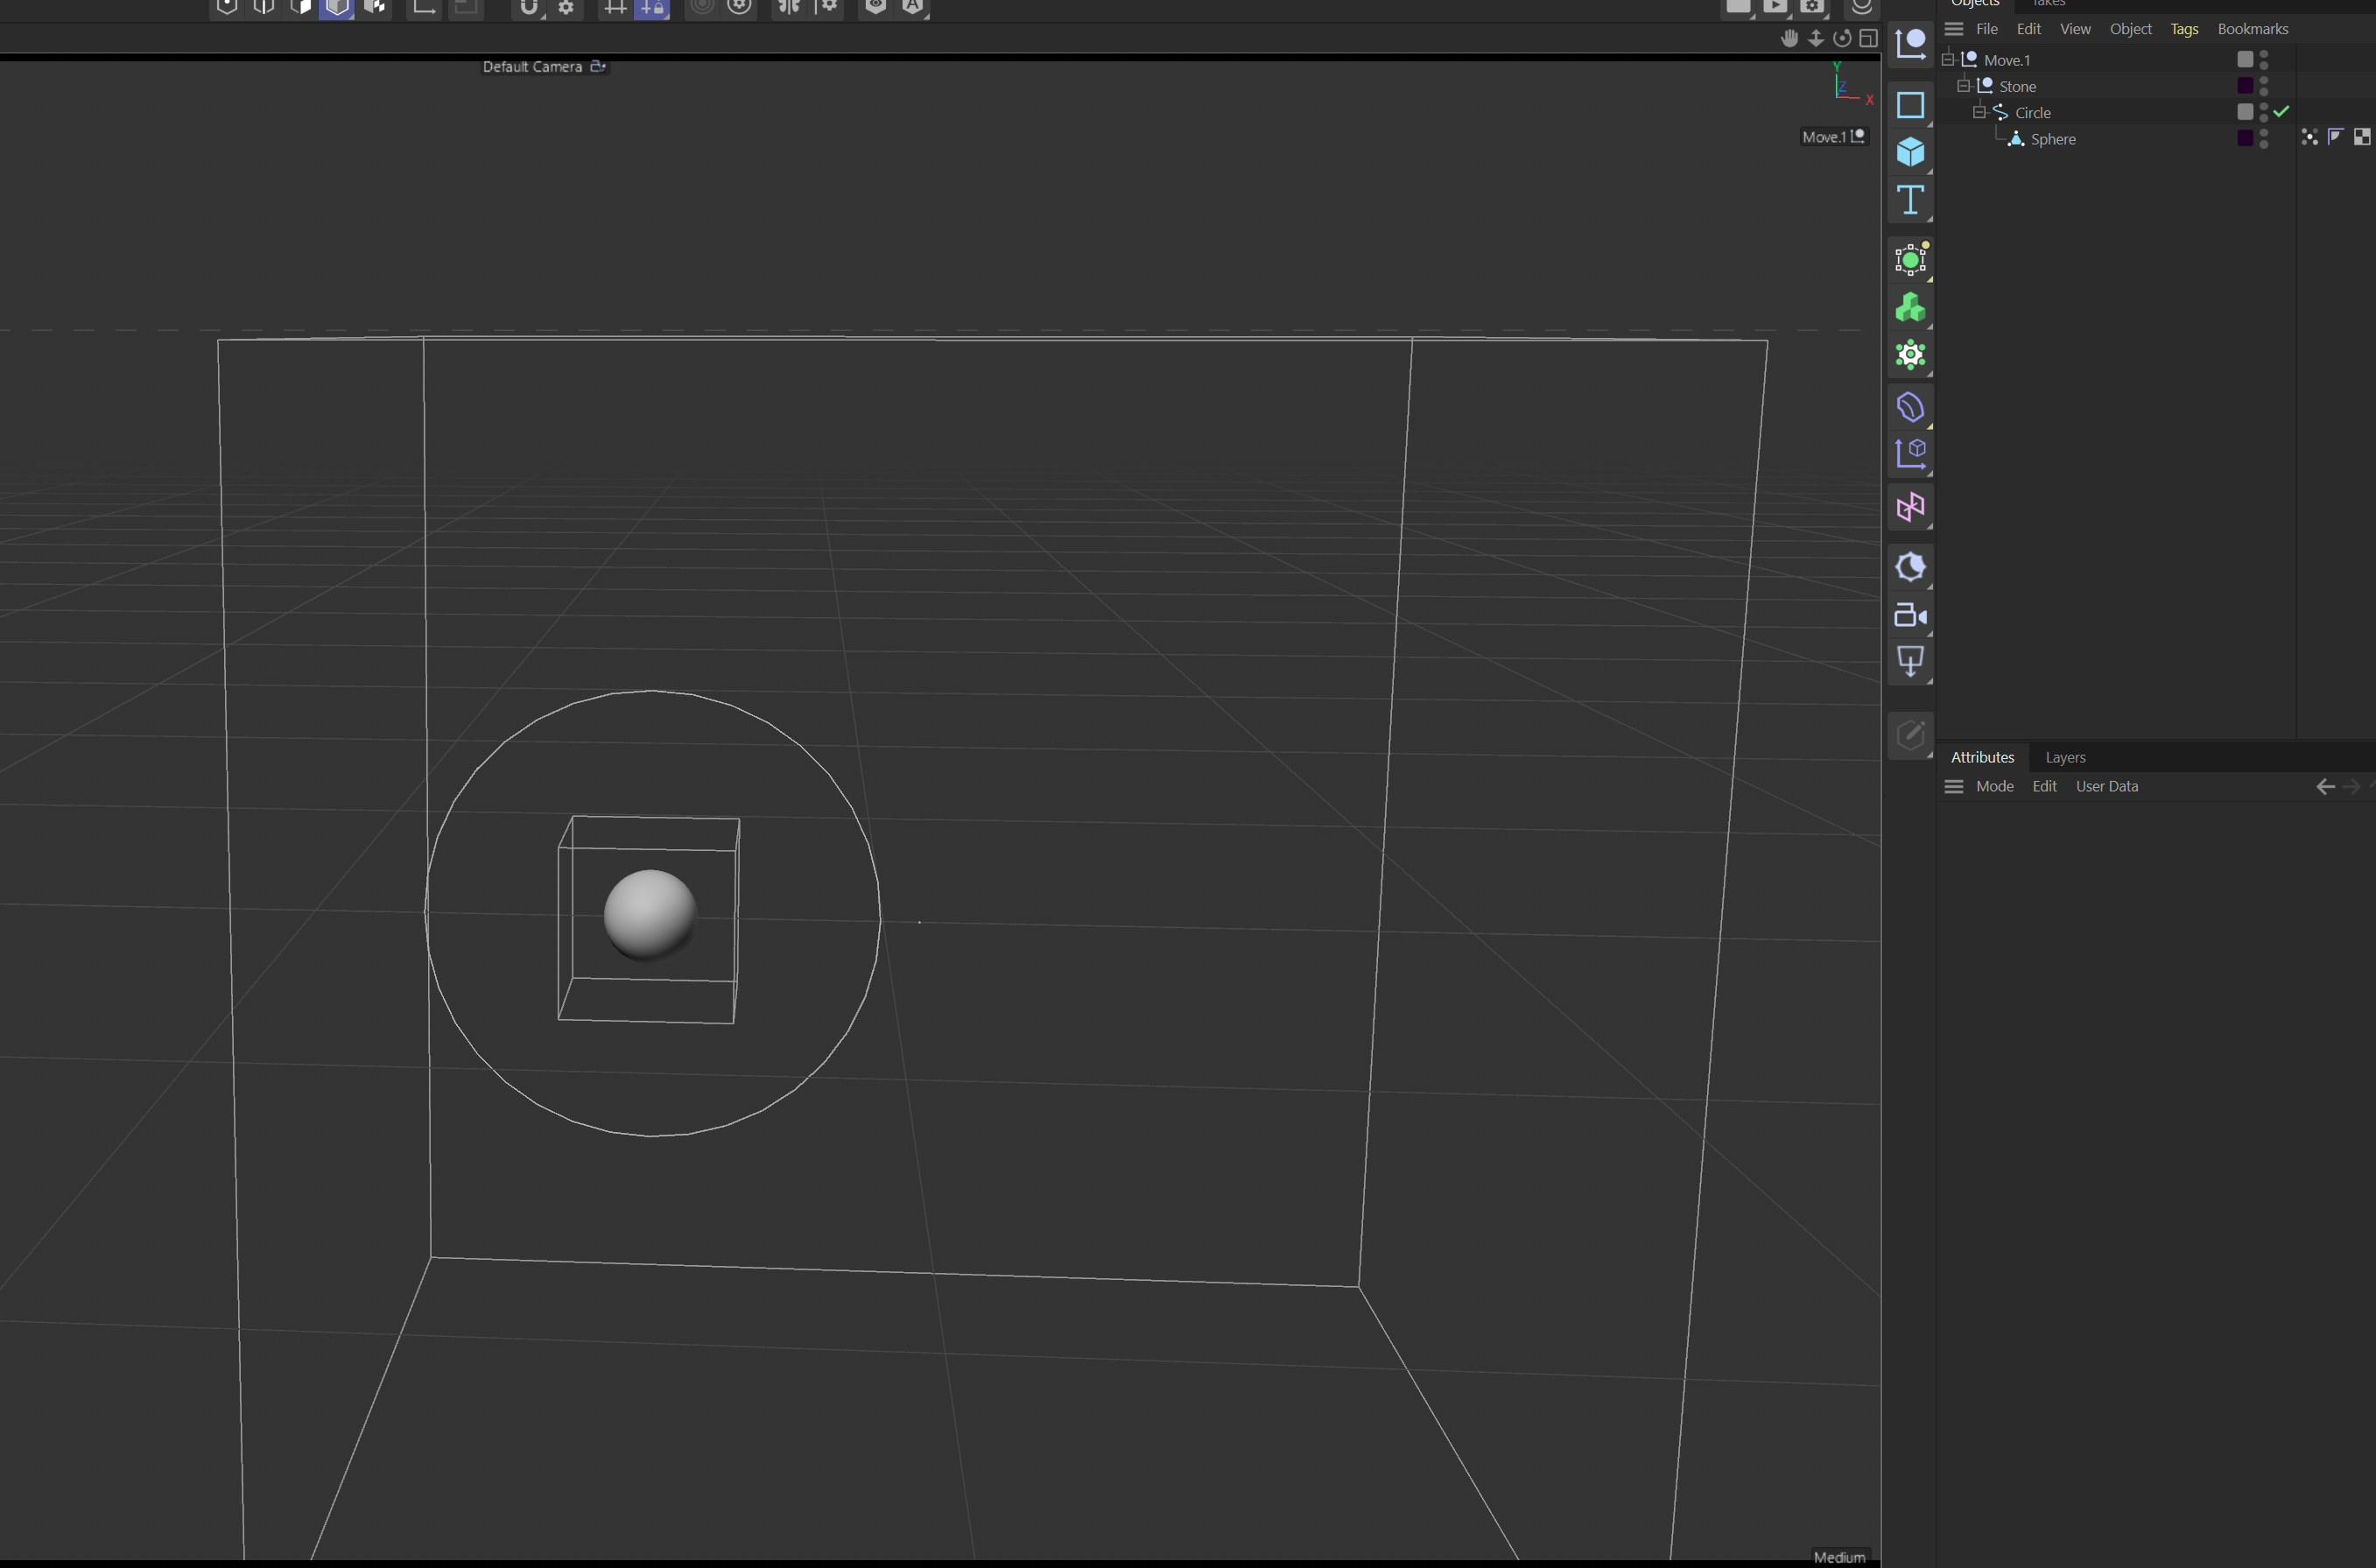Click the hexagon eye filter icon
The image size is (2376, 1568).
click(875, 7)
